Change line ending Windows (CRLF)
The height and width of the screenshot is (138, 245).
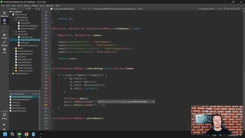click(207, 9)
